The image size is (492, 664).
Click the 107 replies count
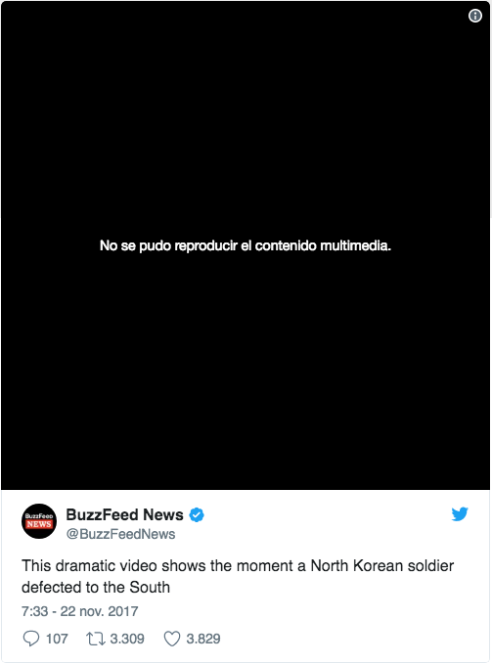57,639
